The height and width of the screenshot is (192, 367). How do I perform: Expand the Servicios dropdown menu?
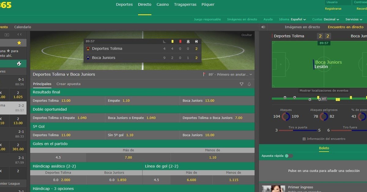354,20
